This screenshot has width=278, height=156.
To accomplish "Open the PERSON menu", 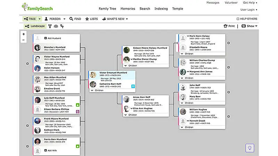I will click(55, 19).
